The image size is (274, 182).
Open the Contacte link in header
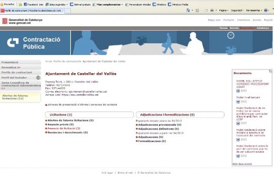[x=229, y=20]
